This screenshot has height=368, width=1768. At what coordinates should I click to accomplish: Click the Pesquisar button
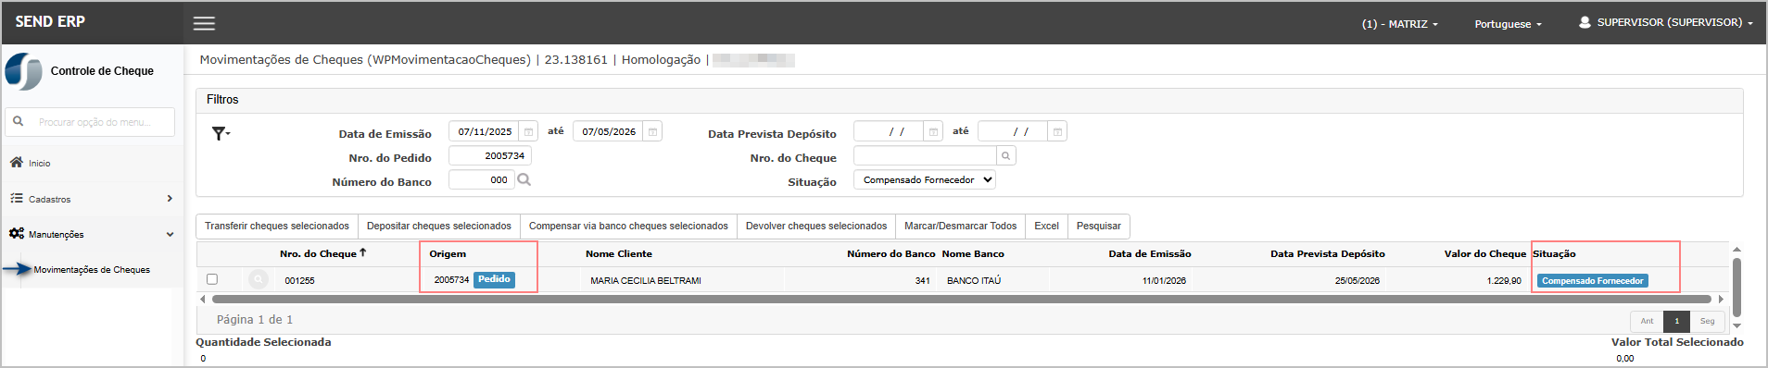click(1098, 226)
